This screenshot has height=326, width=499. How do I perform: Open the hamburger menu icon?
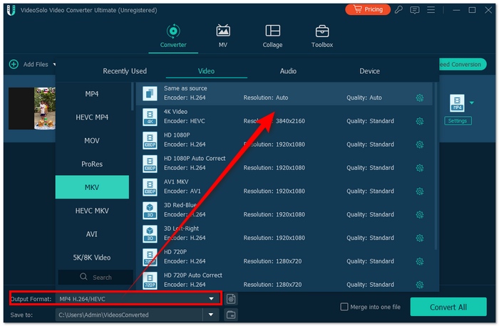pos(431,10)
